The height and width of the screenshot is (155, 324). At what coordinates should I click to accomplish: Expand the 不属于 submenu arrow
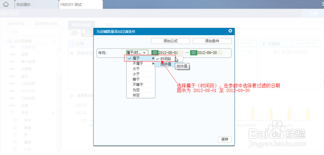153,64
